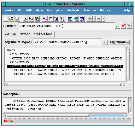Focus the Arguments Types input field

pos(67,42)
